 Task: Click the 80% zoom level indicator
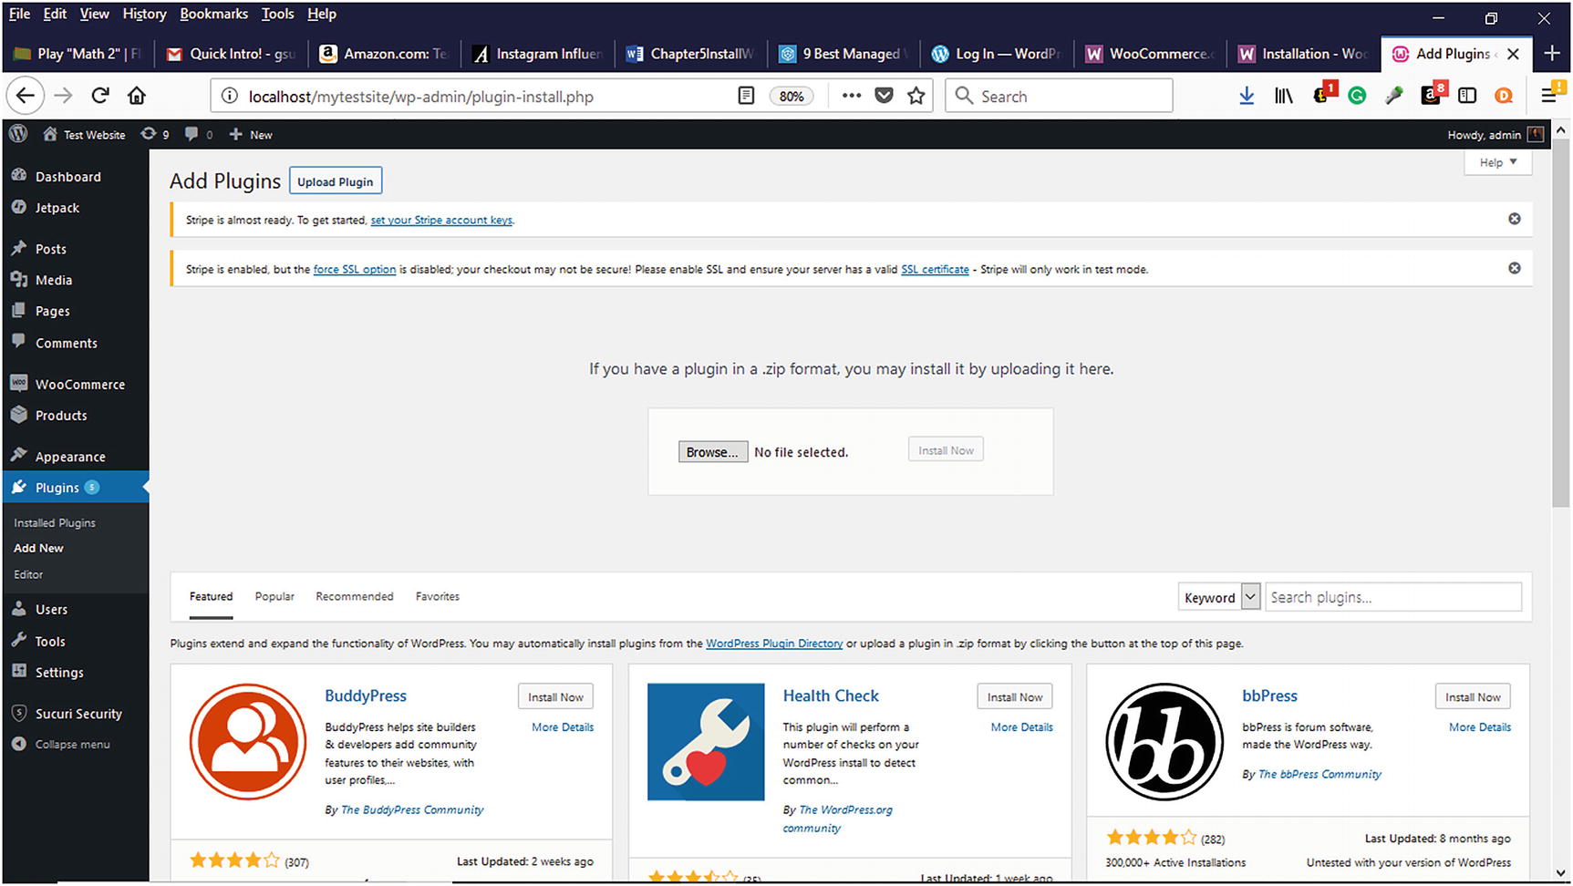pyautogui.click(x=791, y=96)
